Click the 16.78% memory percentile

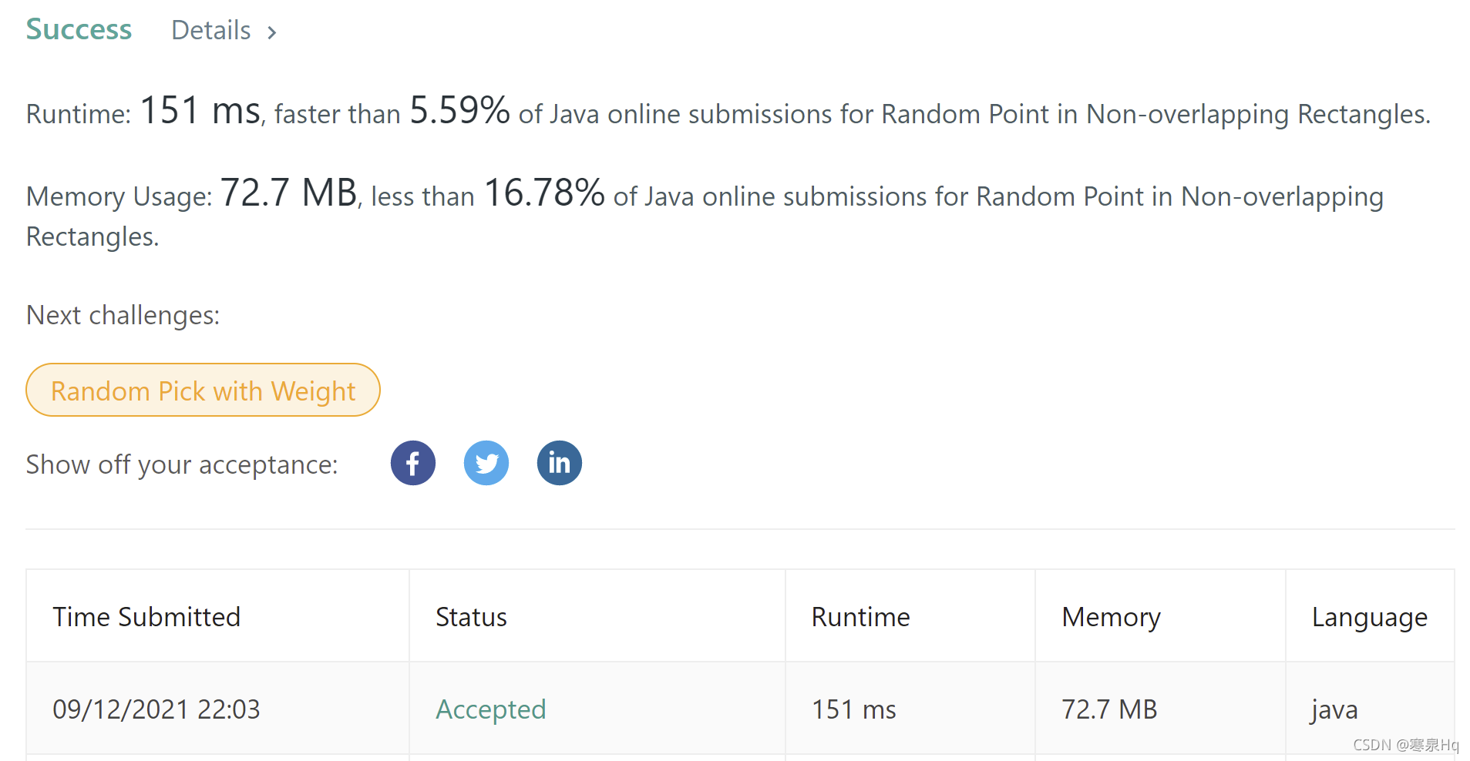tap(544, 193)
